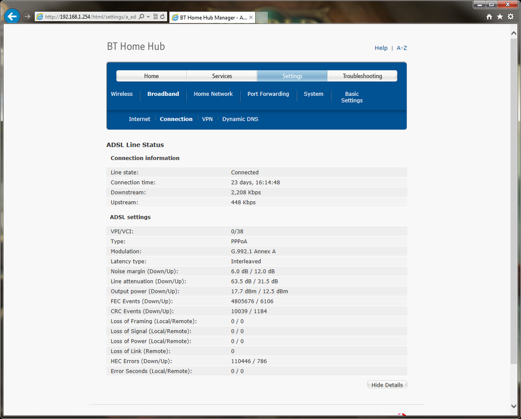Open the System section
The image size is (521, 419).
313,94
